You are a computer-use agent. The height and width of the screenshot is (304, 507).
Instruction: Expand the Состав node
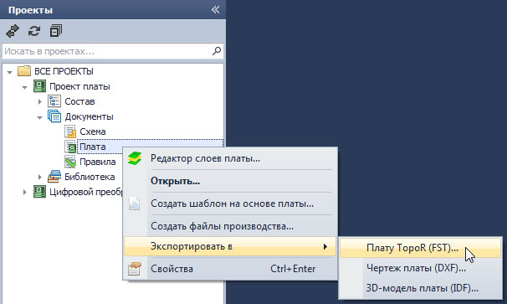click(x=40, y=101)
